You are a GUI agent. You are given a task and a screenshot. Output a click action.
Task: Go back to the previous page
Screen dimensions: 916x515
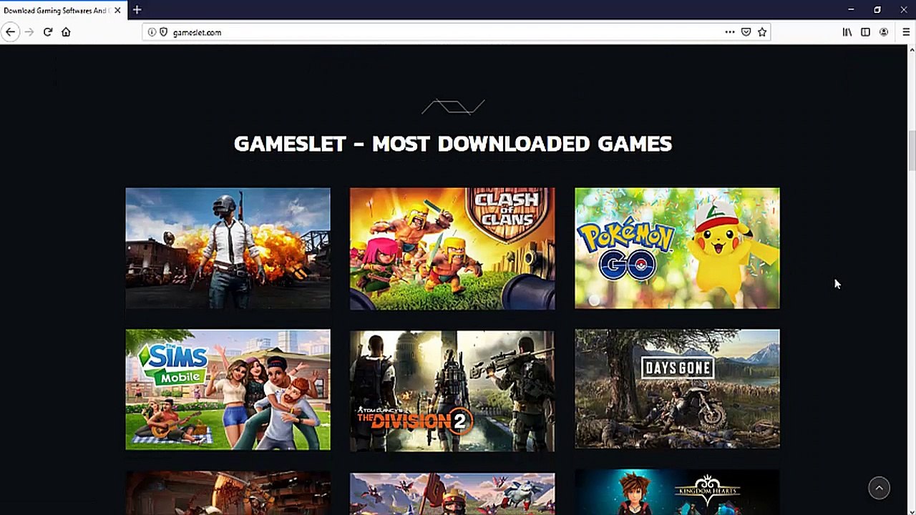(10, 32)
